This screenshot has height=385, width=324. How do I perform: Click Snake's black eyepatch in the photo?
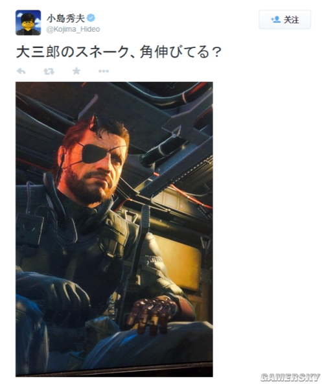point(94,154)
